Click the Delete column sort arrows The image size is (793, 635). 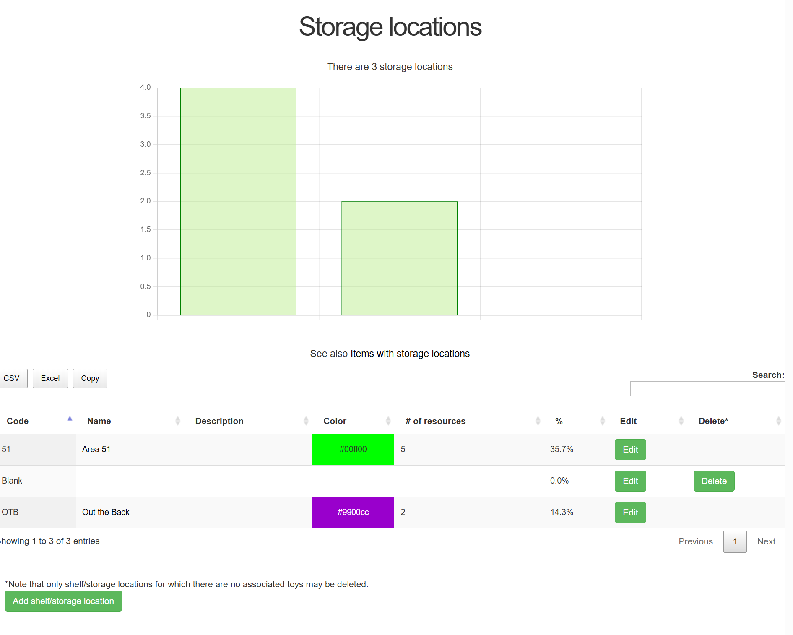coord(778,421)
